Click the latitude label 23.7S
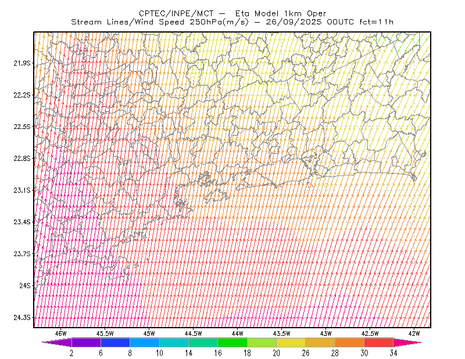 22,254
